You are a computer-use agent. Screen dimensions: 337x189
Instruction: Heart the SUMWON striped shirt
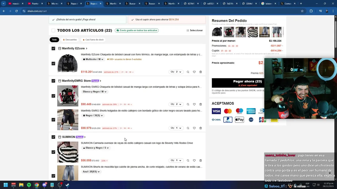pyautogui.click(x=194, y=160)
